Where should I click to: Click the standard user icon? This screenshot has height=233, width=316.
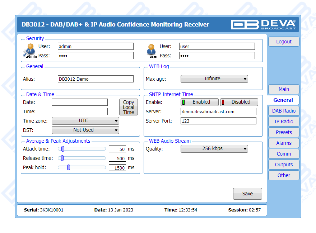pyautogui.click(x=152, y=50)
